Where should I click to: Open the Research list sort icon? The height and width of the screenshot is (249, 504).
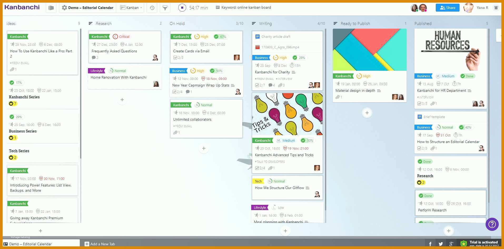coord(90,23)
